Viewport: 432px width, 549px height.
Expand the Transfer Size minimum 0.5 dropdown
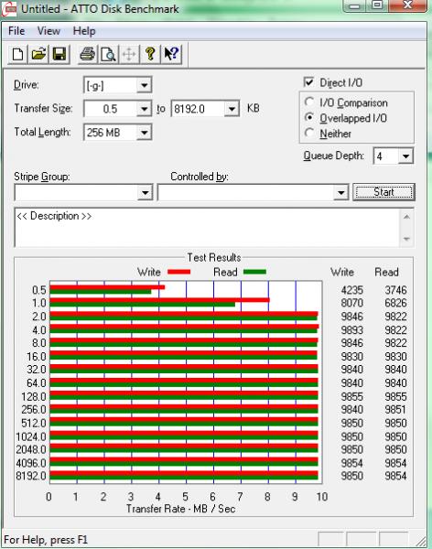(x=144, y=109)
